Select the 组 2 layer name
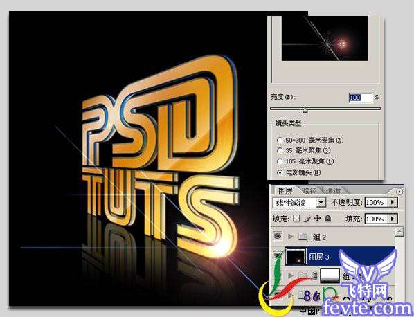The image size is (414, 317). click(x=319, y=237)
